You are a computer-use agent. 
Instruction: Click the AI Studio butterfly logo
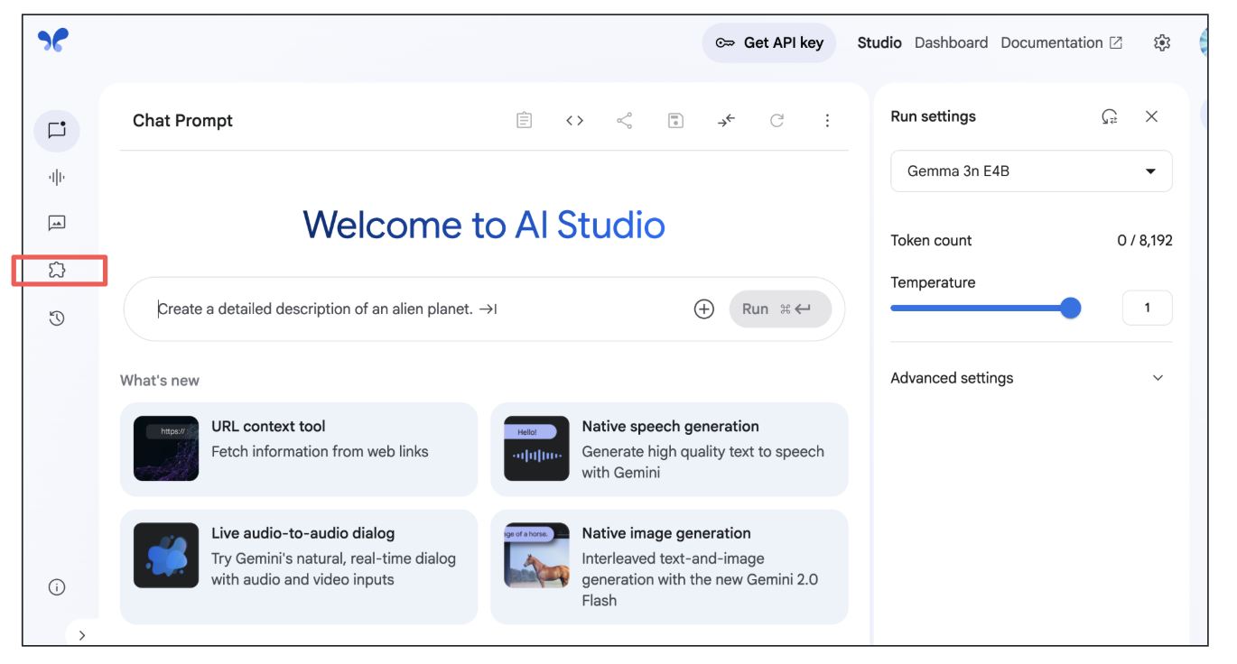pos(53,41)
